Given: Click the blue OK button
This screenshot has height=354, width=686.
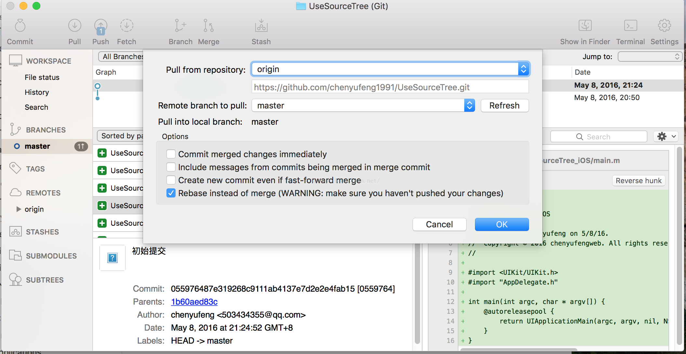Looking at the screenshot, I should (x=502, y=224).
